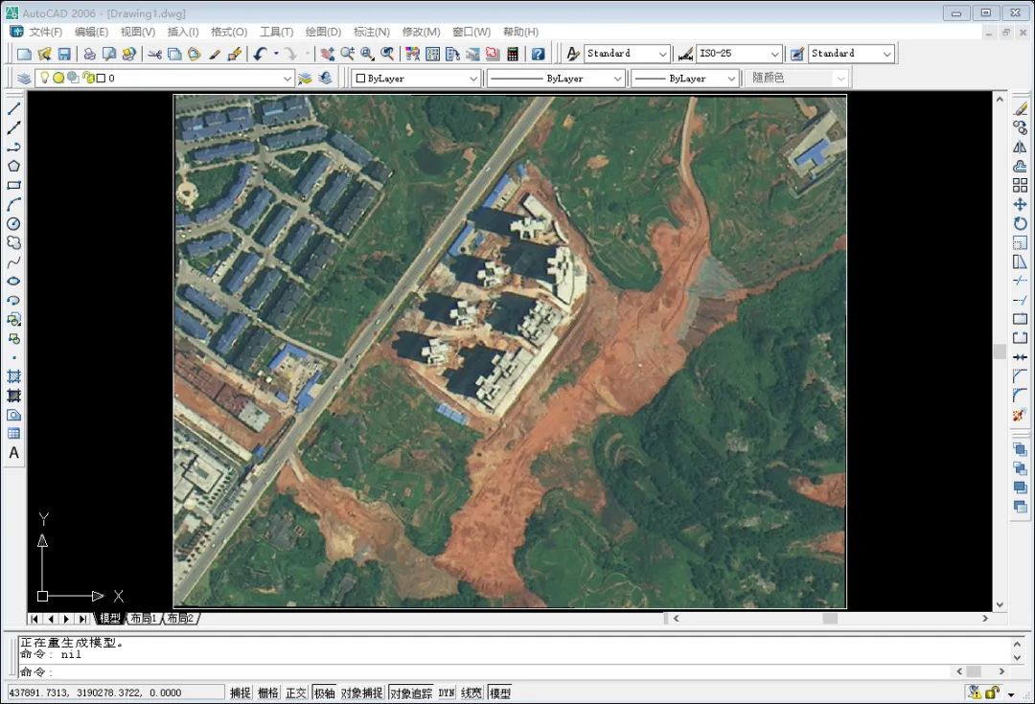1035x704 pixels.
Task: Toggle 栅格 grid display
Action: (x=268, y=693)
